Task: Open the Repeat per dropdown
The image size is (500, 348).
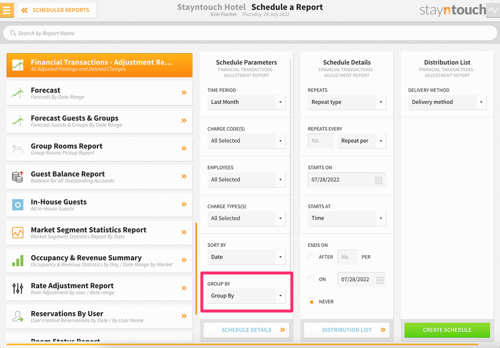Action: [362, 141]
